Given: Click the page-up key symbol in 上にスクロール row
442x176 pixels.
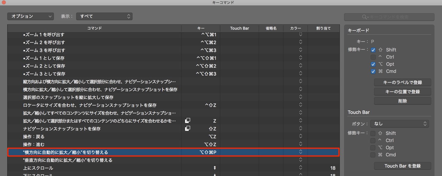Looking at the screenshot, I should (214, 168).
